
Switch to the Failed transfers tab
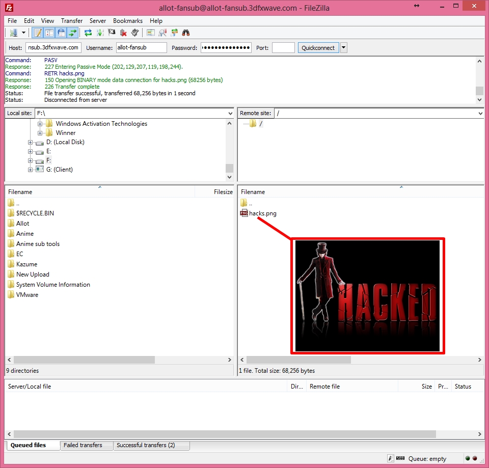[83, 445]
